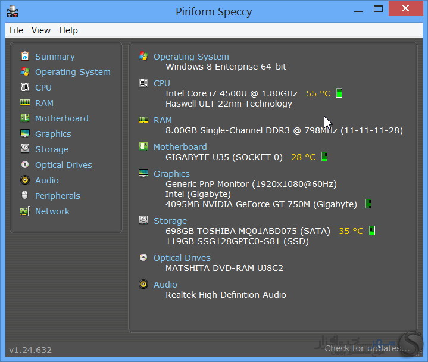Click the Network icon in sidebar

pyautogui.click(x=25, y=211)
